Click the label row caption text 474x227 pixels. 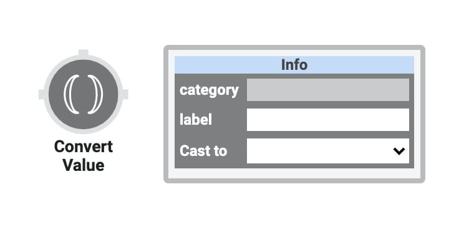tap(196, 120)
